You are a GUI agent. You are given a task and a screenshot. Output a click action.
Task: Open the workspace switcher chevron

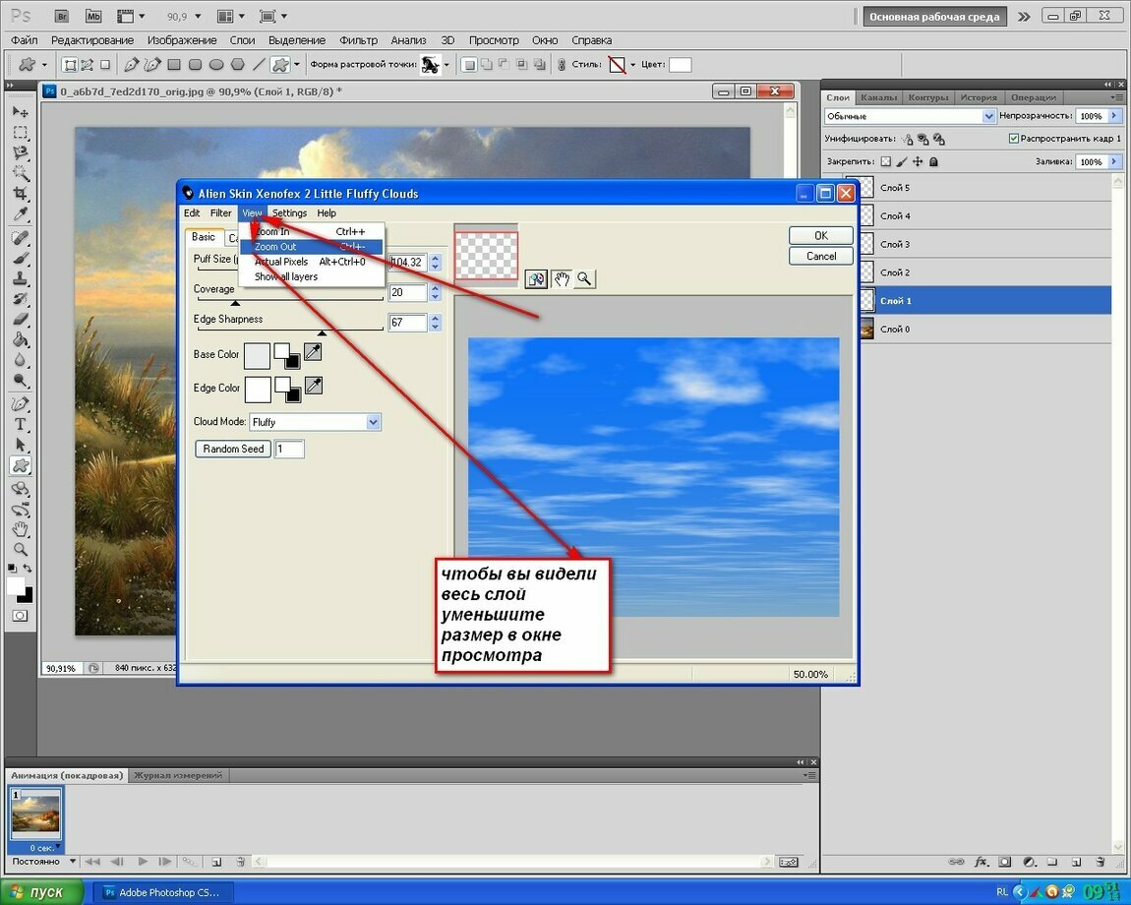point(1024,17)
